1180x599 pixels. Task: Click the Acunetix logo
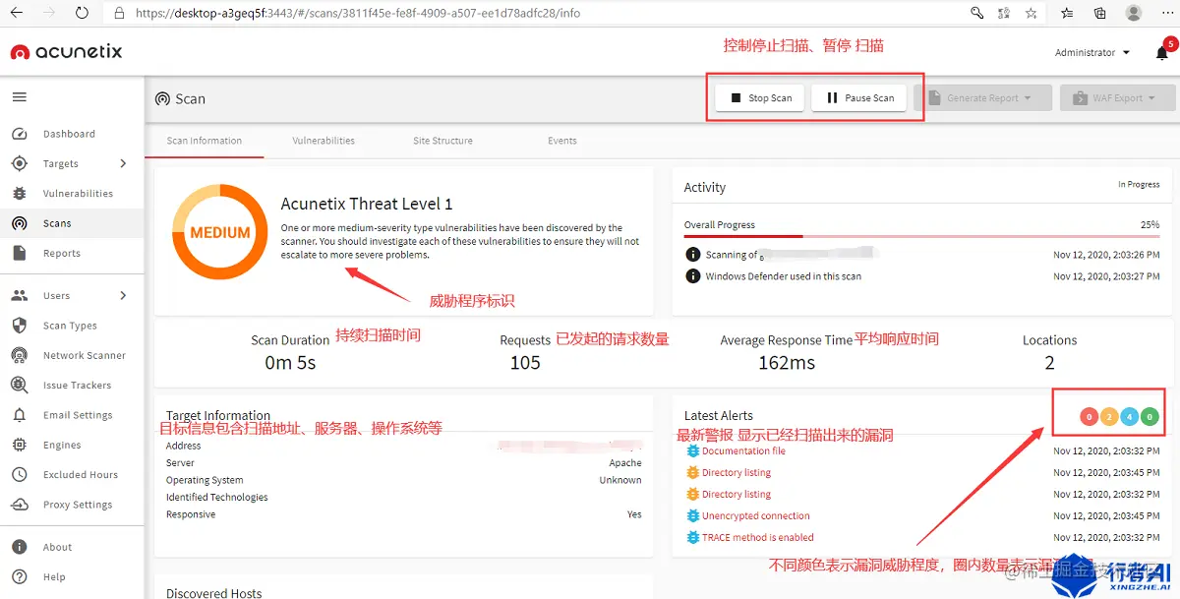[67, 52]
